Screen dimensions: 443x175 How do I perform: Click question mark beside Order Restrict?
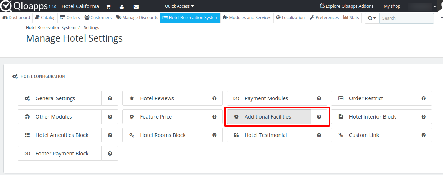423,98
